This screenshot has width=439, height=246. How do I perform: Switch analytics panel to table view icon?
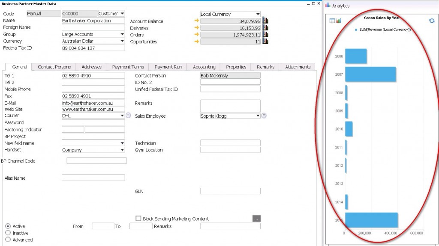point(332,21)
